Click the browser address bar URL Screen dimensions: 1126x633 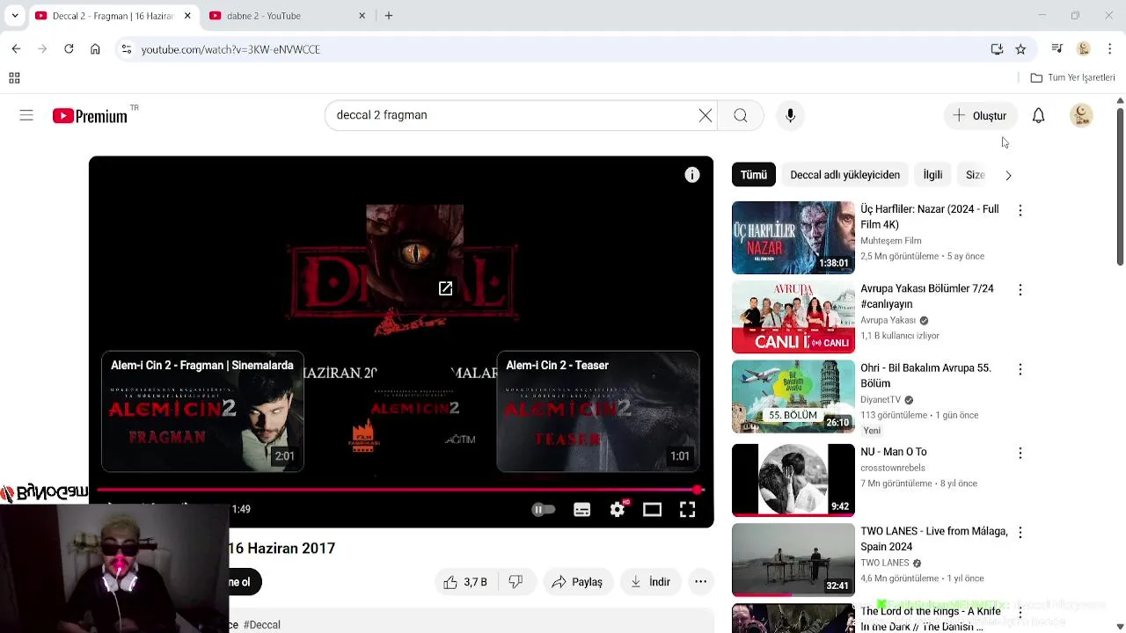(230, 49)
